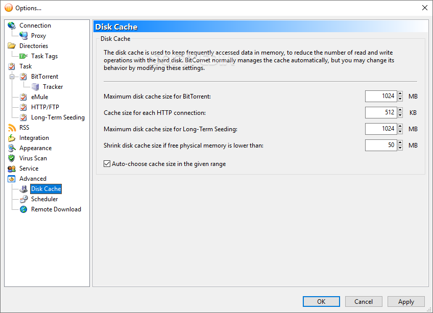Increase free physical memory threshold
This screenshot has width=433, height=313.
tap(400, 142)
